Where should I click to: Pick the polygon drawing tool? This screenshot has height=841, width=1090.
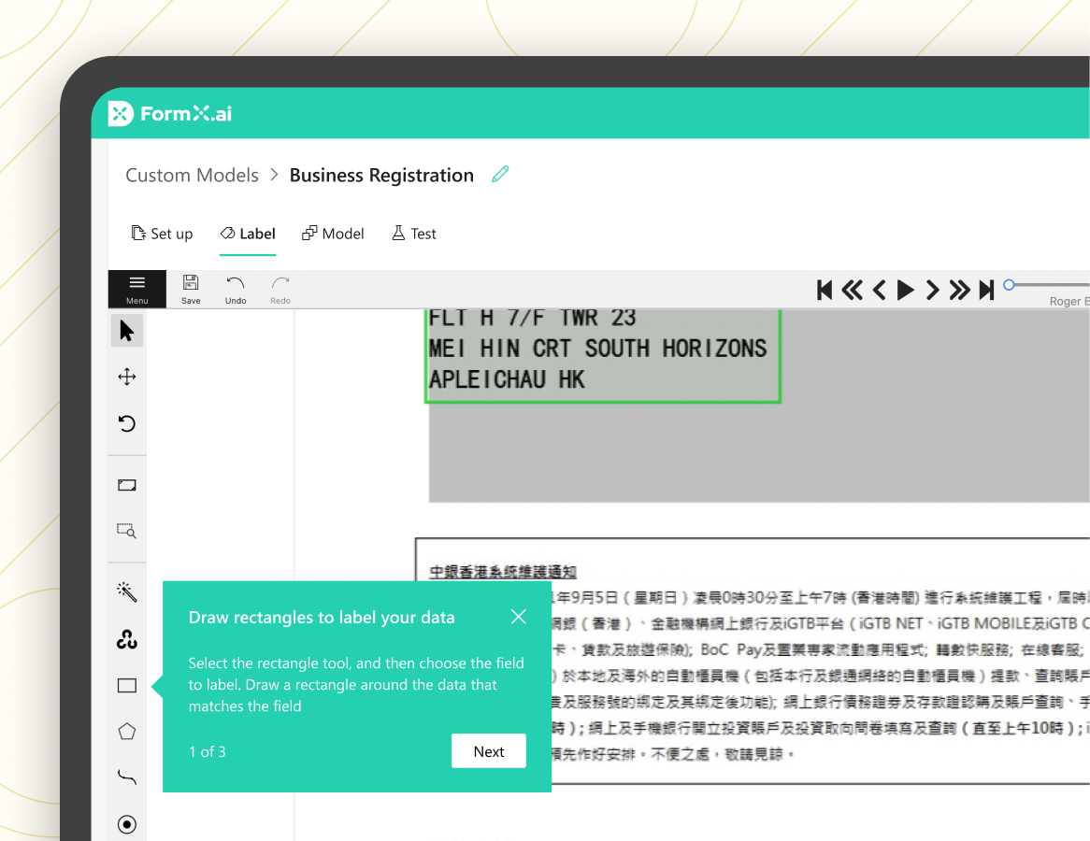pos(126,731)
